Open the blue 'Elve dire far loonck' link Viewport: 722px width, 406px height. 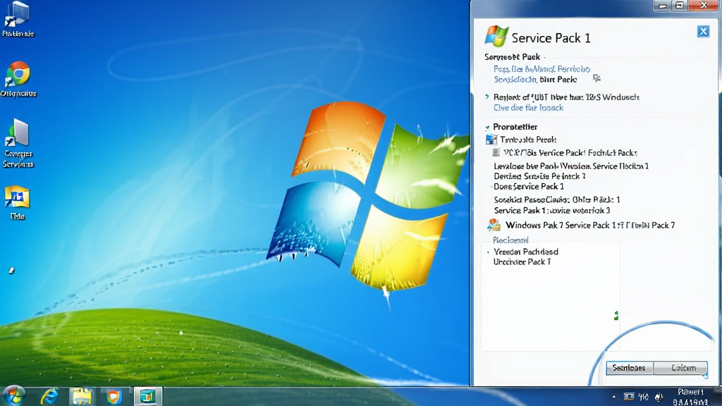528,108
